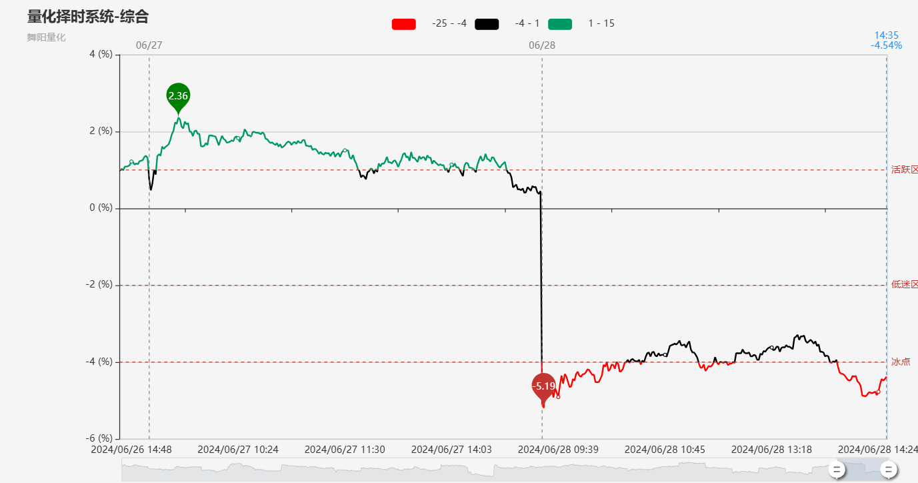Click x-axis label 2024/06/28 10:45
The width and height of the screenshot is (918, 483).
[665, 450]
